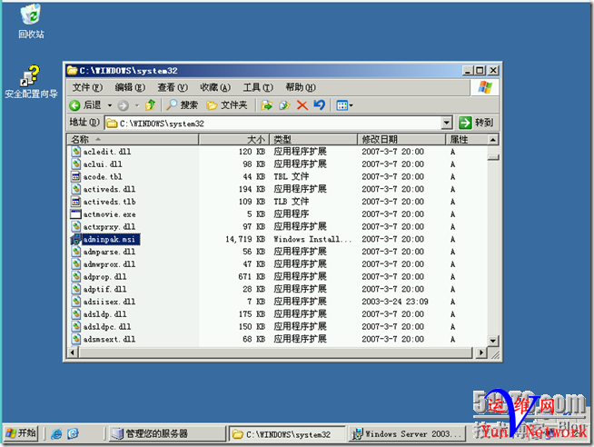The width and height of the screenshot is (594, 447).
Task: Open the View (查看) menu
Action: pyautogui.click(x=173, y=87)
